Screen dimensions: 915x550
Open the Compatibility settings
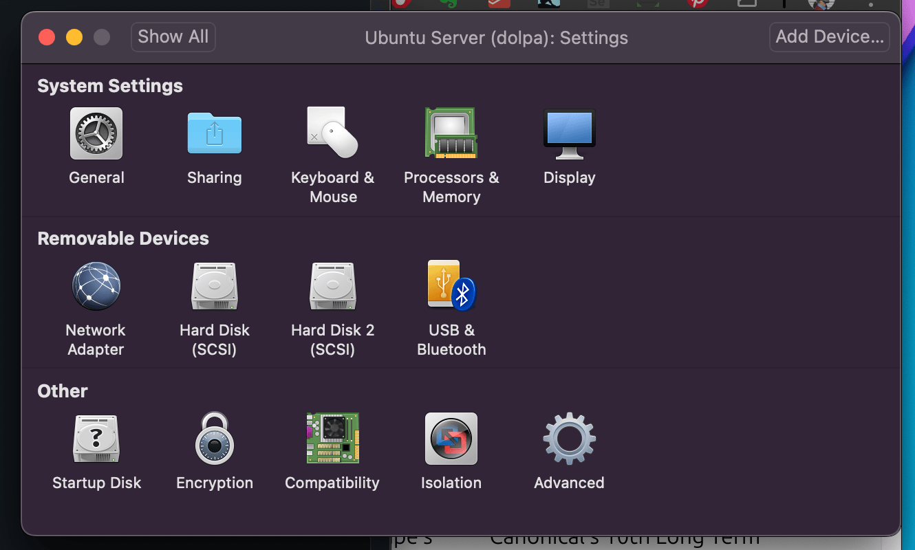point(332,439)
